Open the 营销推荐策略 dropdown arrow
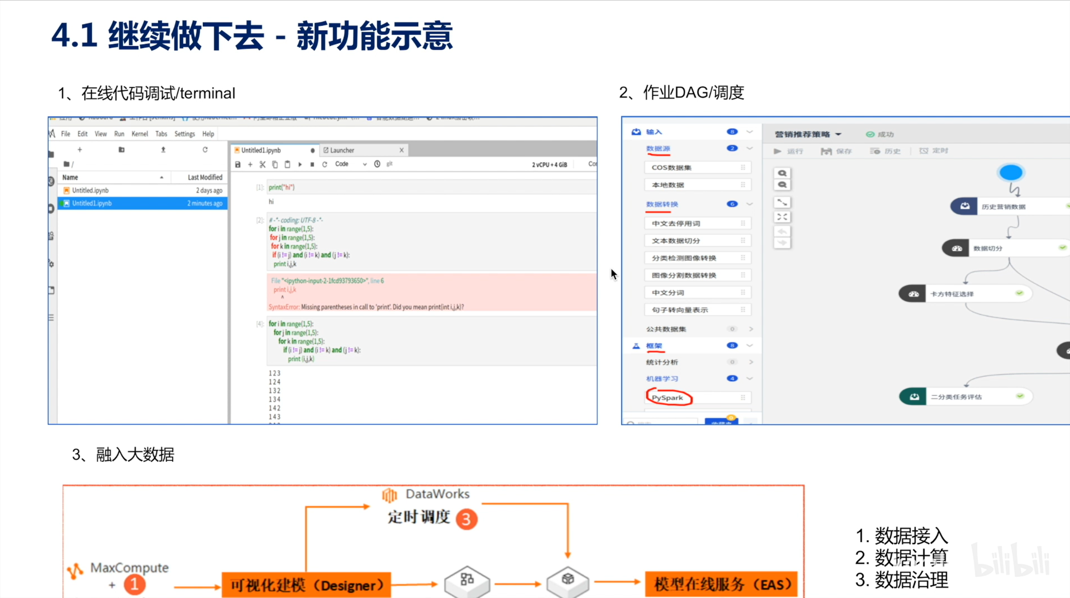1070x598 pixels. [x=838, y=134]
